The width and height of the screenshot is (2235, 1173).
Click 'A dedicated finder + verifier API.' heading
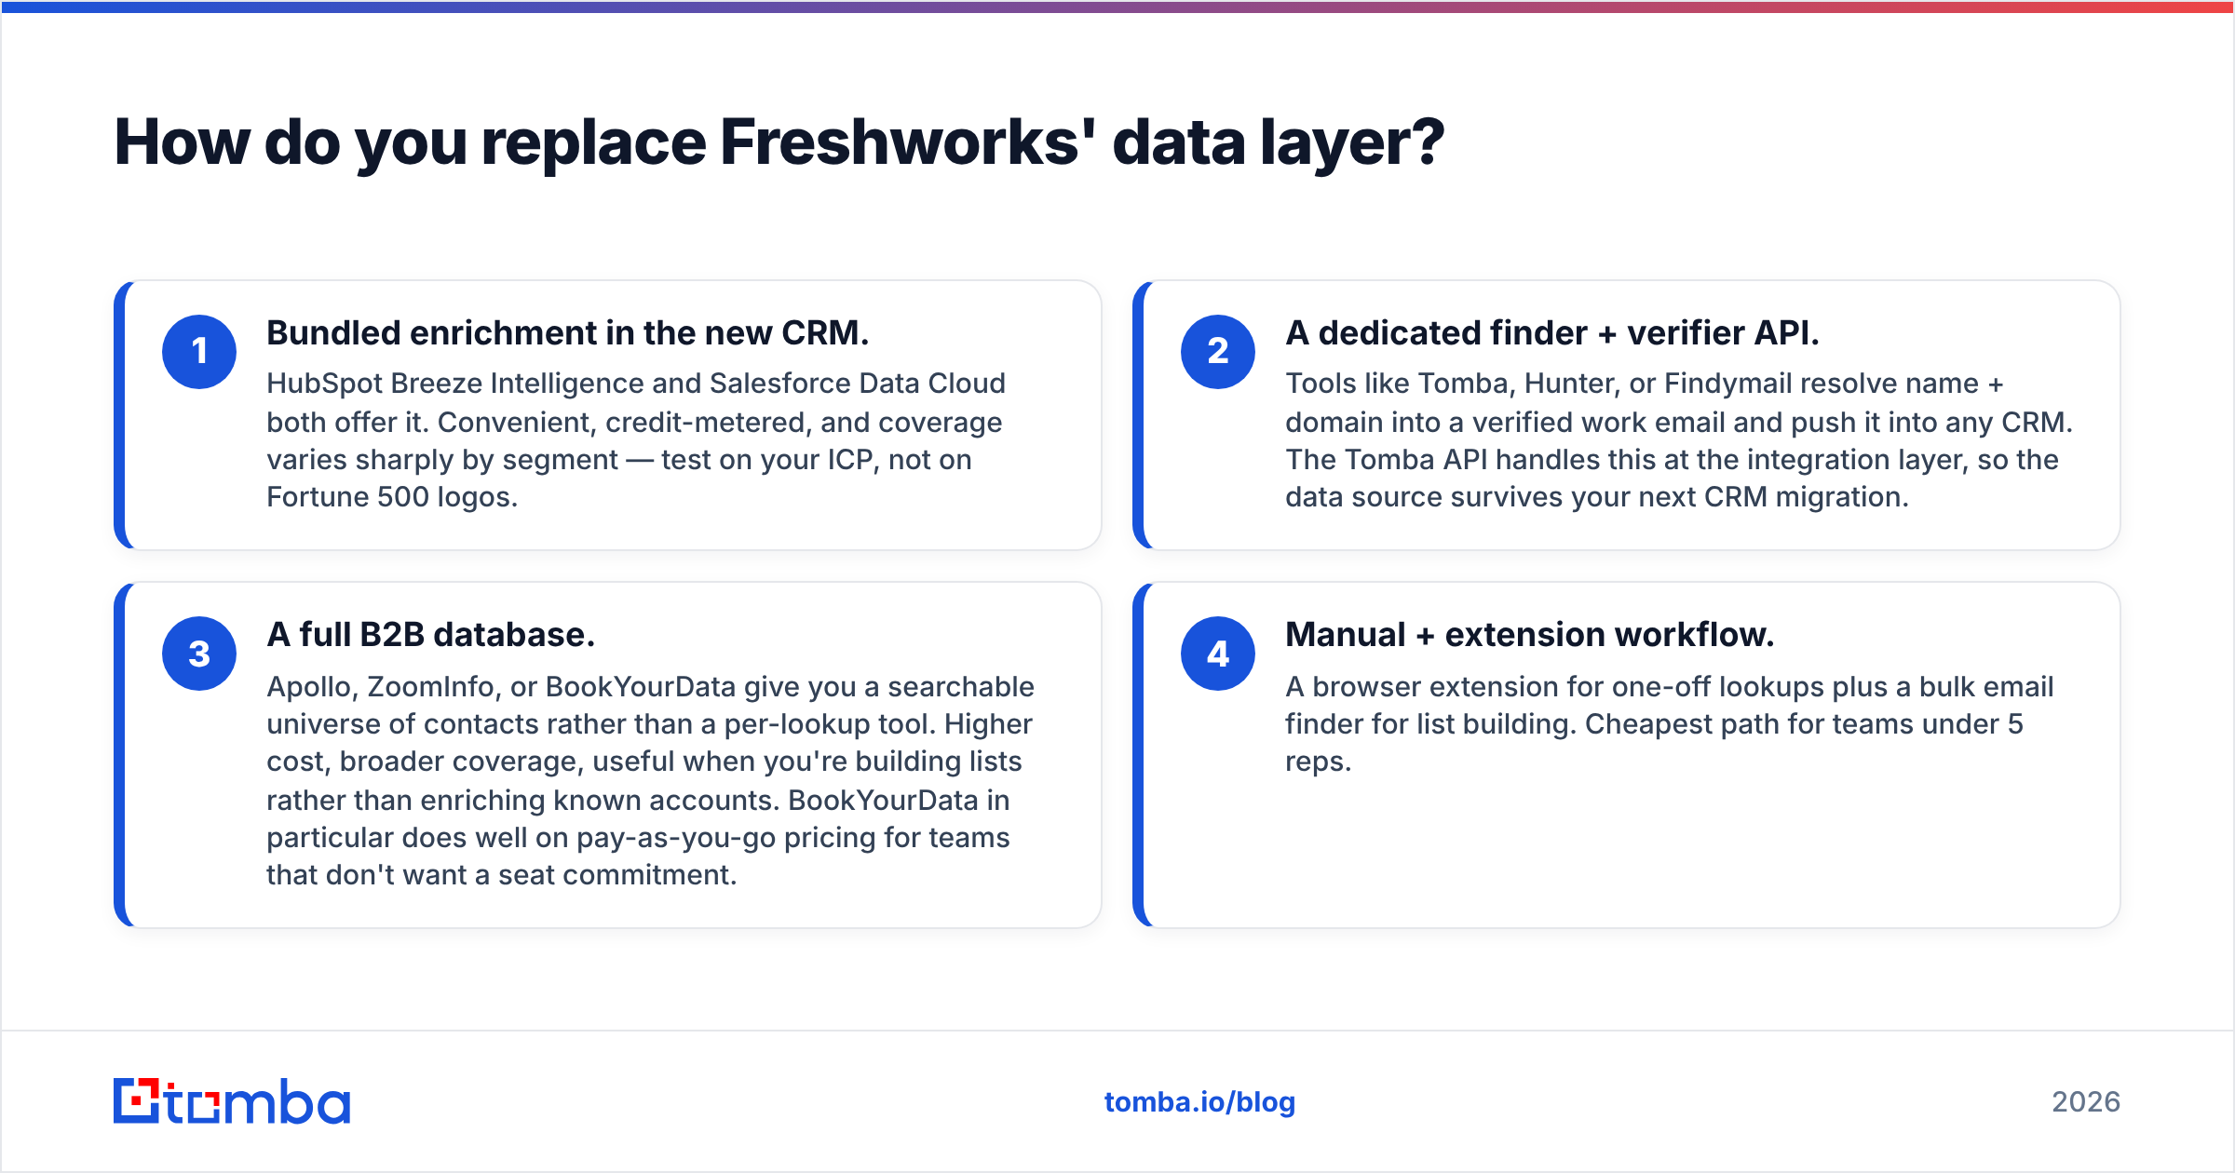(x=1552, y=333)
